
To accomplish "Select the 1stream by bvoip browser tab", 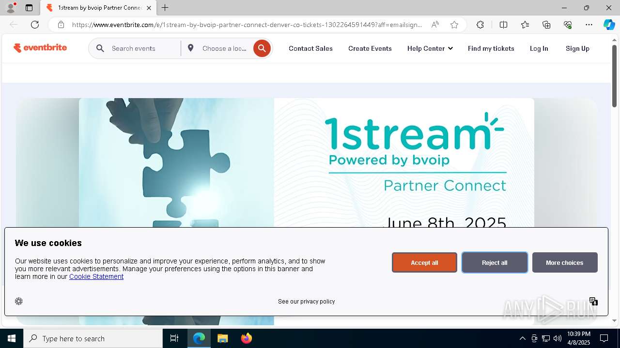I will pos(98,8).
